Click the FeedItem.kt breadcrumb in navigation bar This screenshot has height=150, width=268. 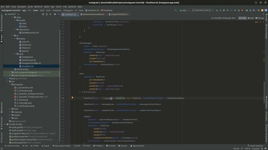(92, 10)
